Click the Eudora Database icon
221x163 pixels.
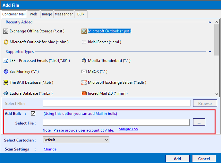(6, 93)
